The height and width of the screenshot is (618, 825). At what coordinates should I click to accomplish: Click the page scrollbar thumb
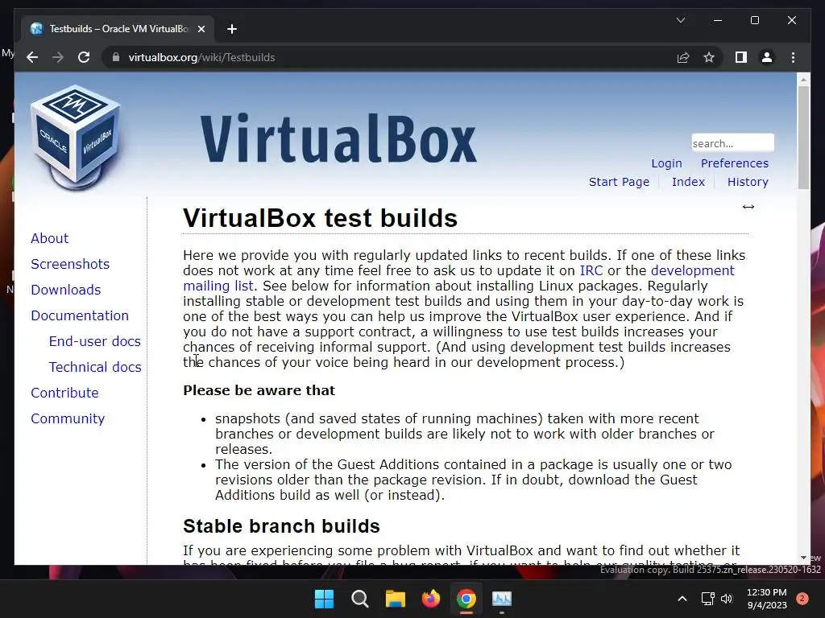tap(803, 137)
